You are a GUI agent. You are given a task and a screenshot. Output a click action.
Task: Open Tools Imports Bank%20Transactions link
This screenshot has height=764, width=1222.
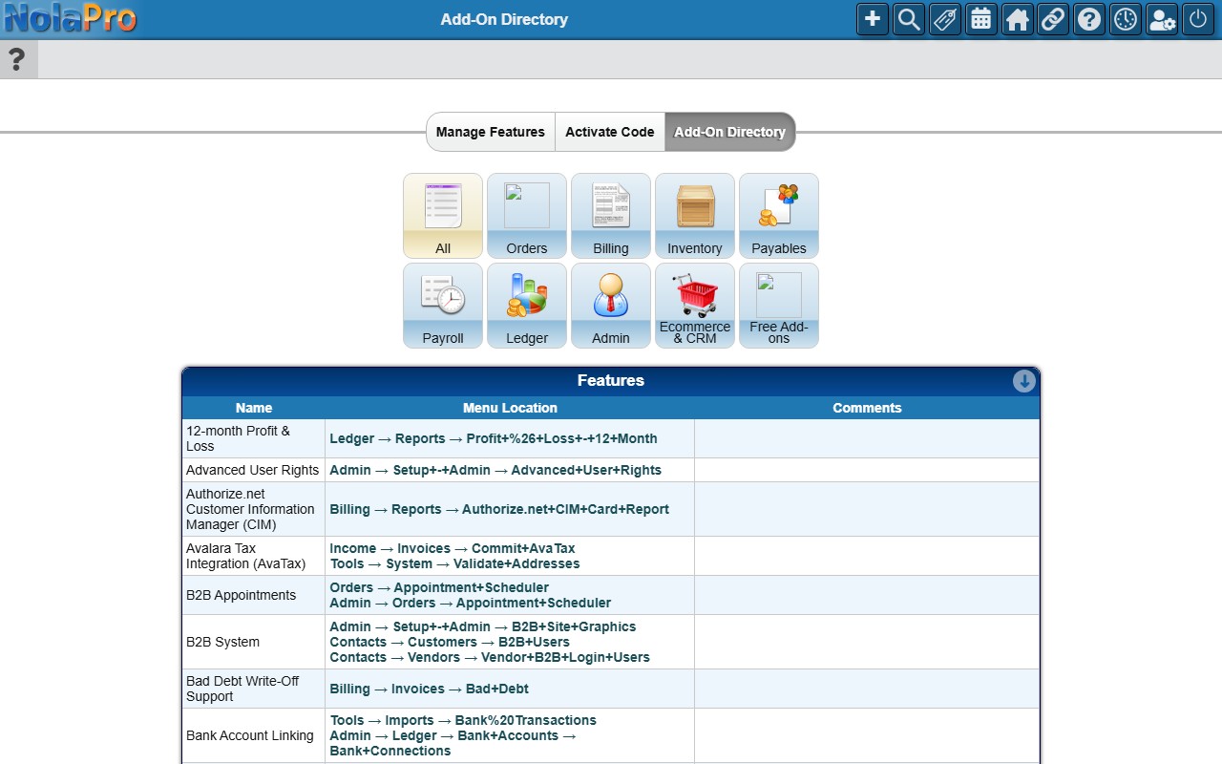pos(463,720)
